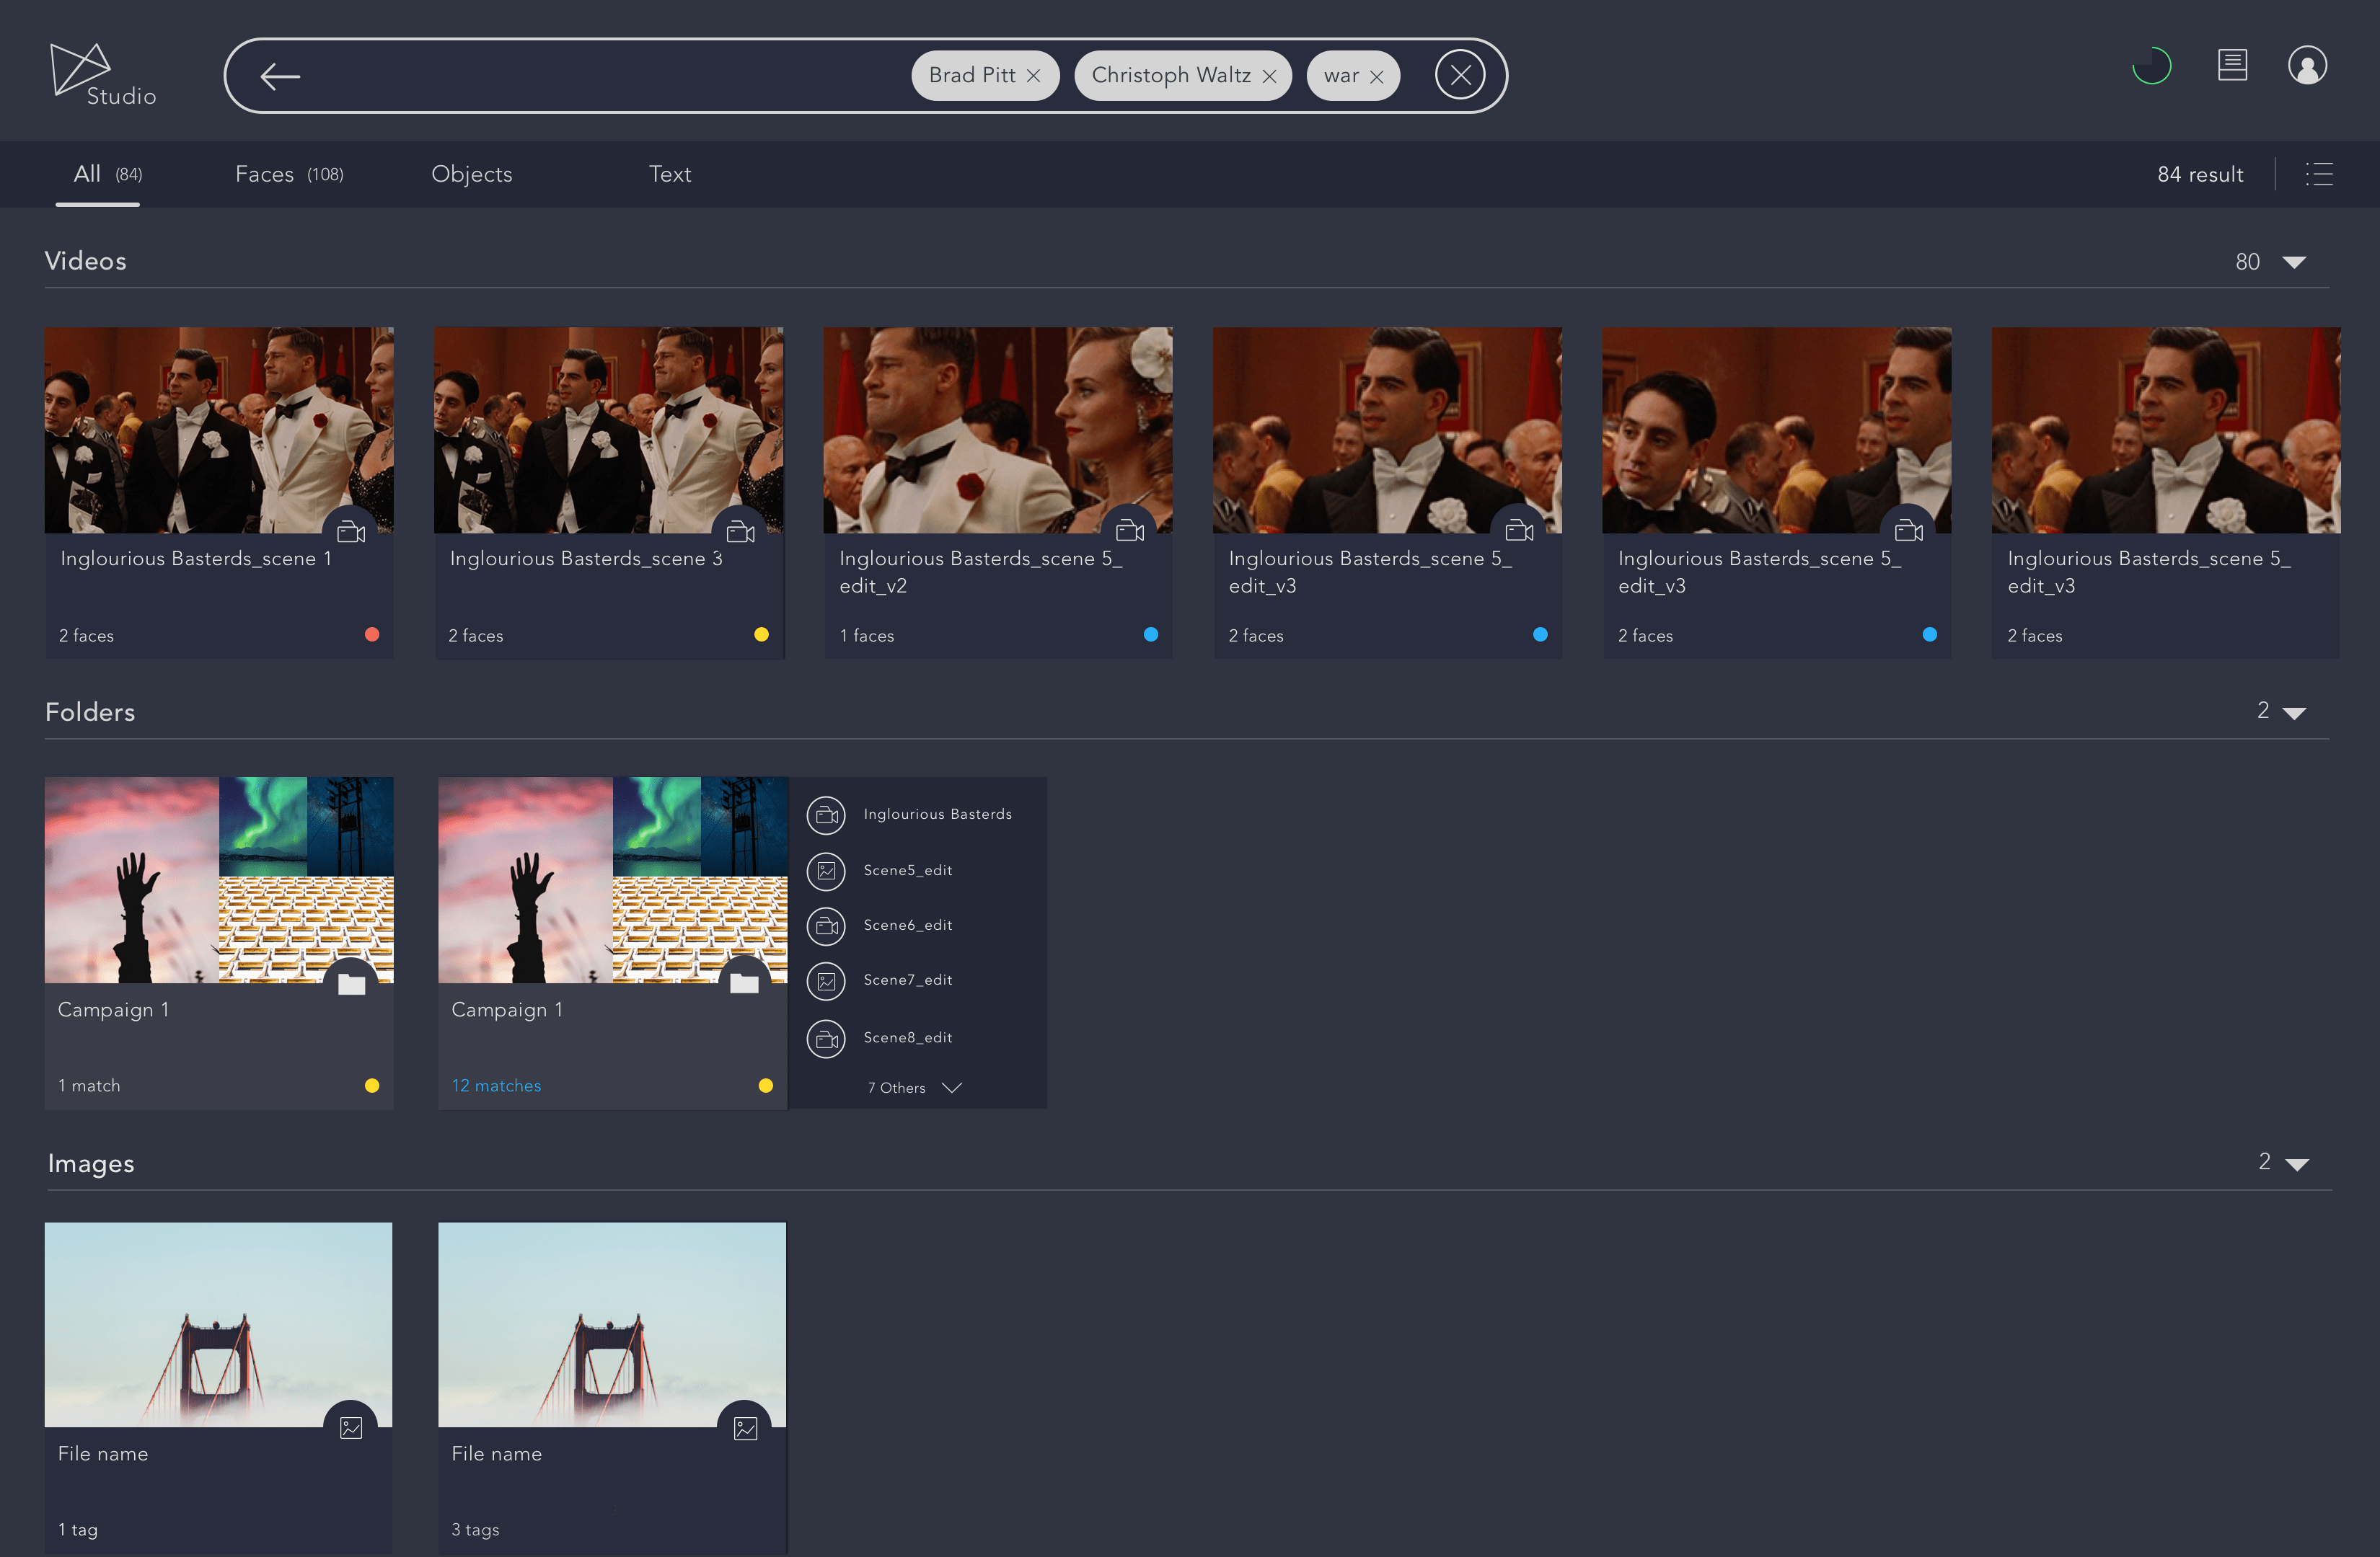Image resolution: width=2380 pixels, height=1557 pixels.
Task: Open Inglourious Basterds_scene 1 thumbnail
Action: click(219, 430)
